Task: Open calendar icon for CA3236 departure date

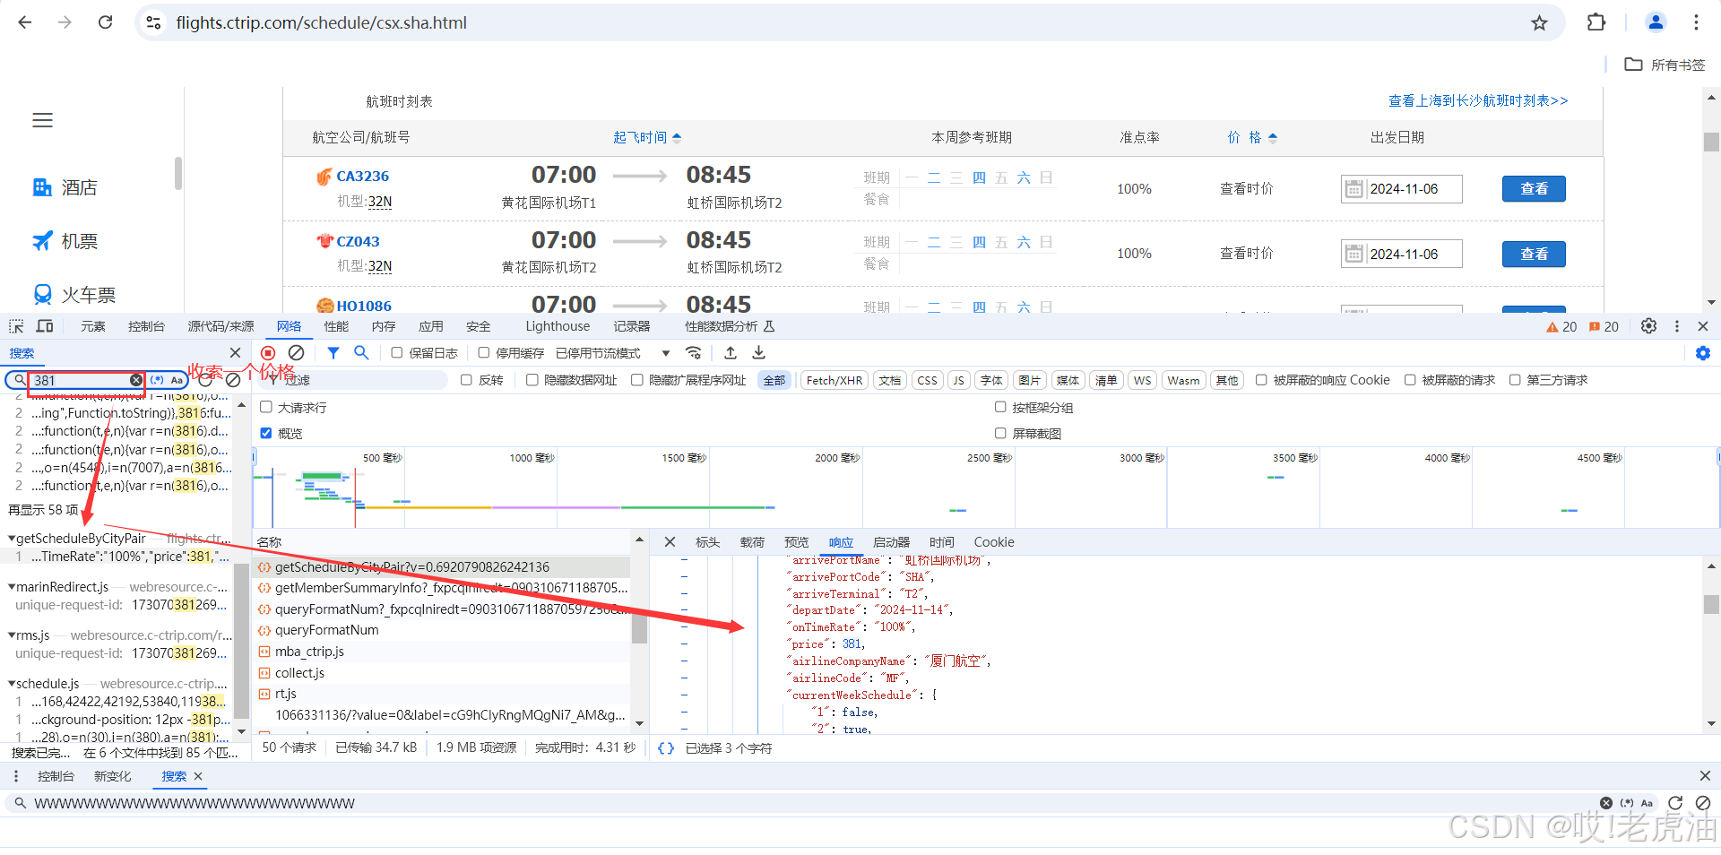Action: point(1353,189)
